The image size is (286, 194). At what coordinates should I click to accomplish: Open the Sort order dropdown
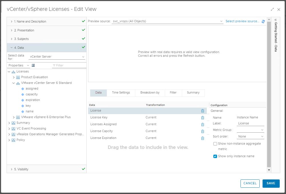[251, 137]
